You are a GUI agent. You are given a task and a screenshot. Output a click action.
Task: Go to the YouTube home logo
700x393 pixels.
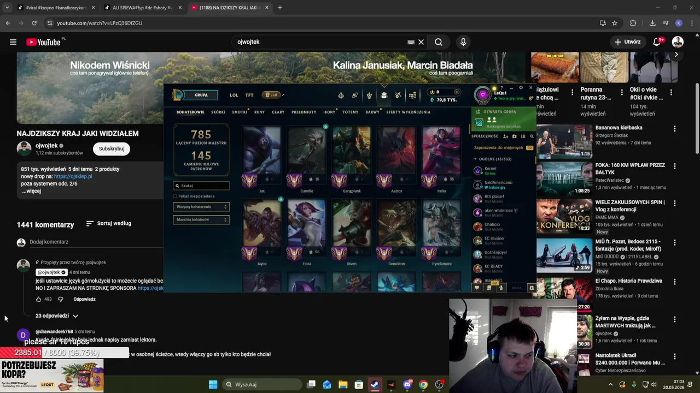pos(43,42)
